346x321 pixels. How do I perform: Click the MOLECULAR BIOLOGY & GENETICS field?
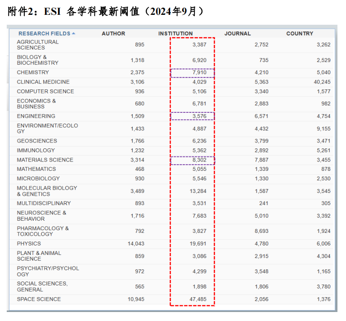click(47, 191)
